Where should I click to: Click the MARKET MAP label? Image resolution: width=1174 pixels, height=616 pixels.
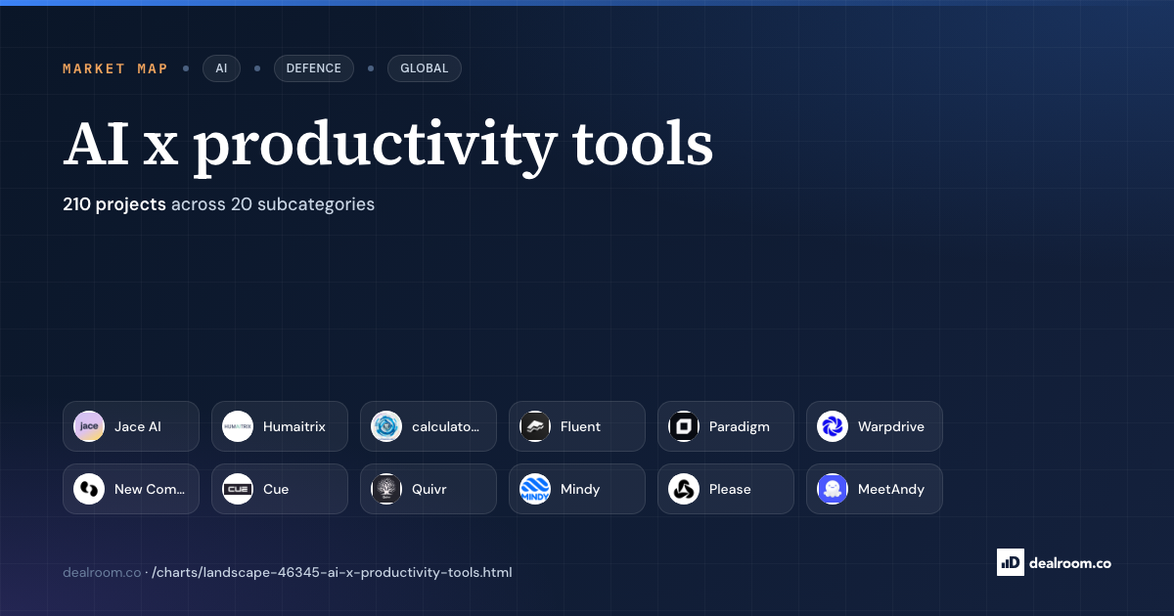(x=115, y=68)
